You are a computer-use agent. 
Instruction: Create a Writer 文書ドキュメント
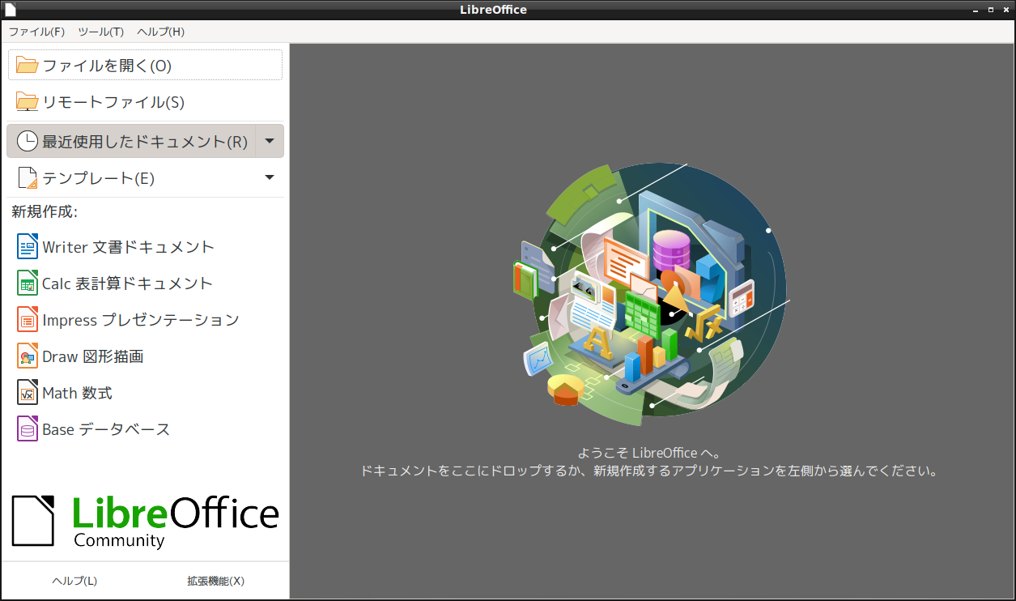point(145,247)
